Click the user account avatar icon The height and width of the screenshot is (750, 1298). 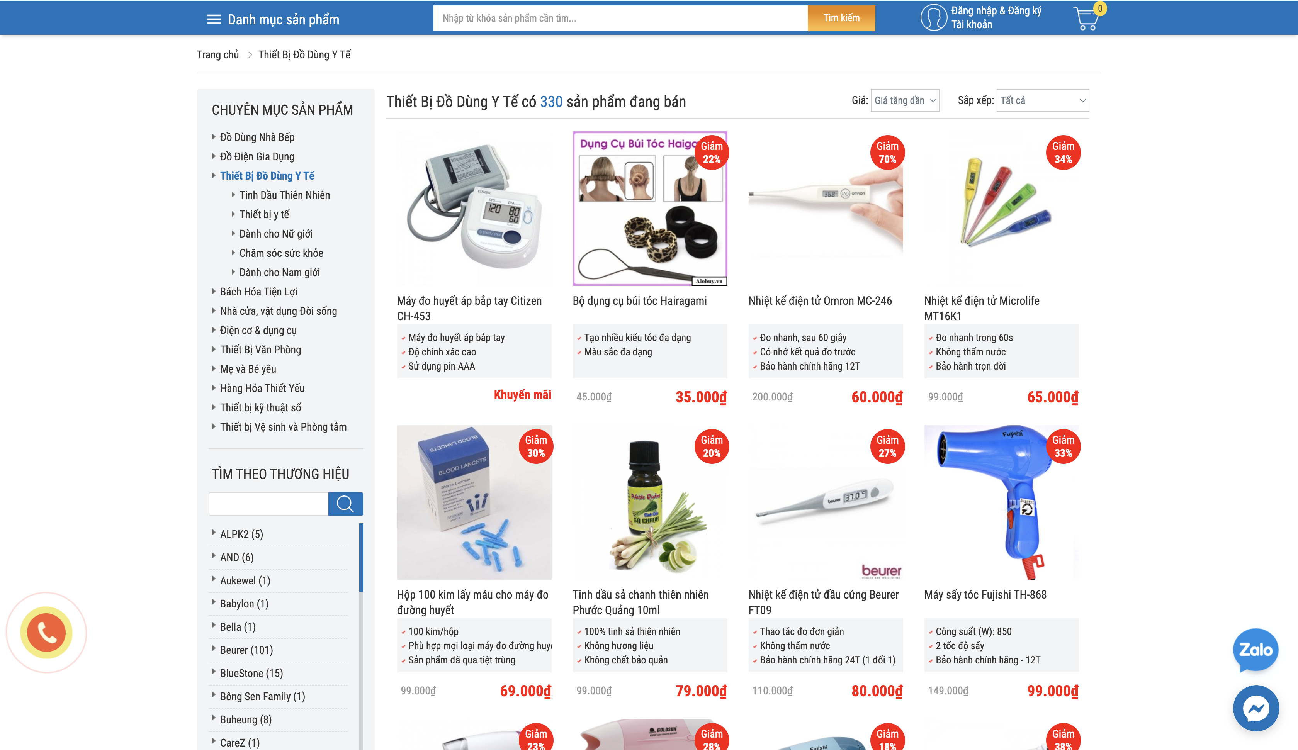tap(933, 17)
